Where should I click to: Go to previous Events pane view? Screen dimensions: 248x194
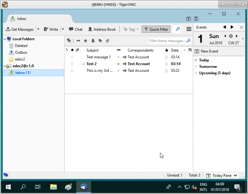[224, 27]
